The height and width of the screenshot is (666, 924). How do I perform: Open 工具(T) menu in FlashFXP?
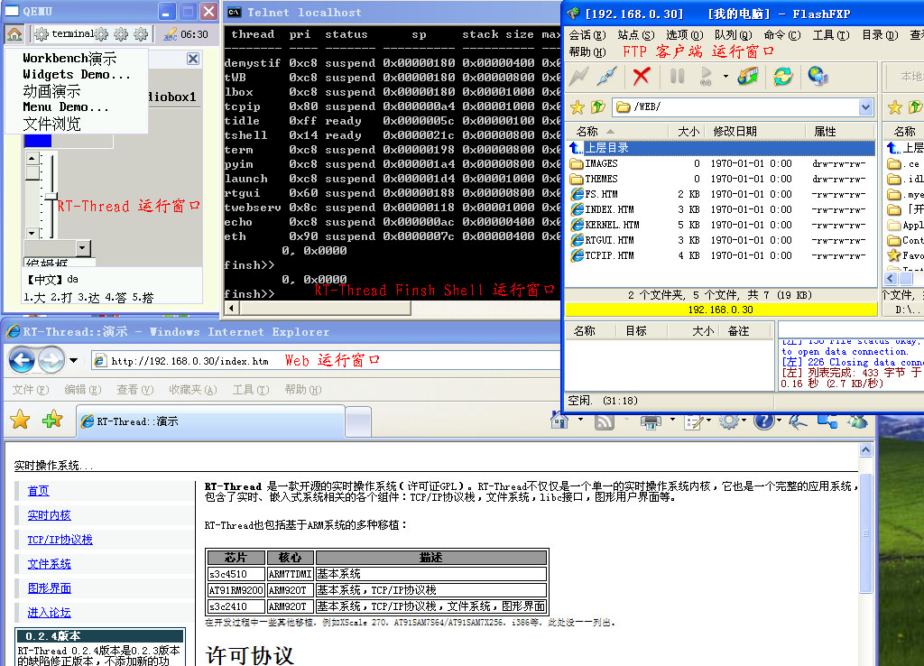click(831, 35)
